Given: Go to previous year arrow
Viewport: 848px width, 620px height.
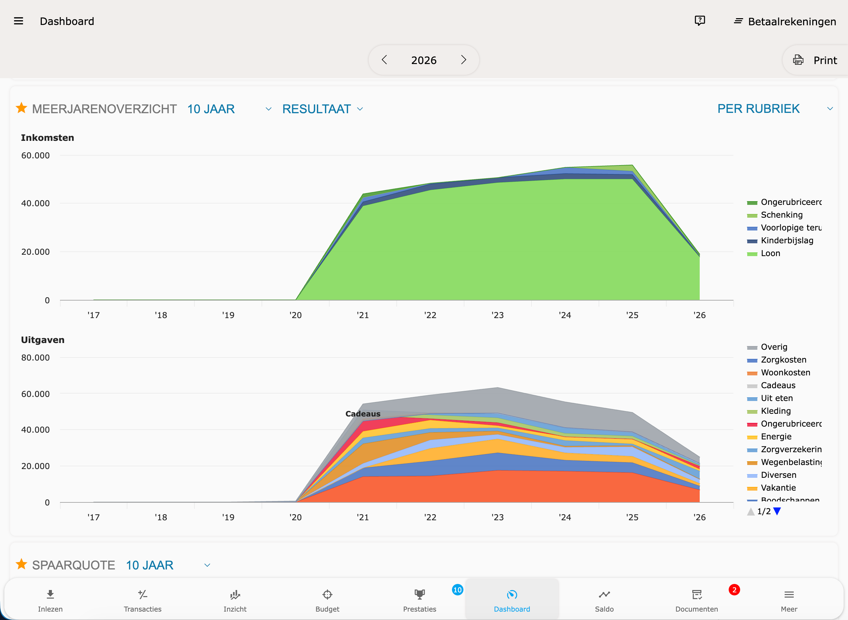Looking at the screenshot, I should pos(384,60).
